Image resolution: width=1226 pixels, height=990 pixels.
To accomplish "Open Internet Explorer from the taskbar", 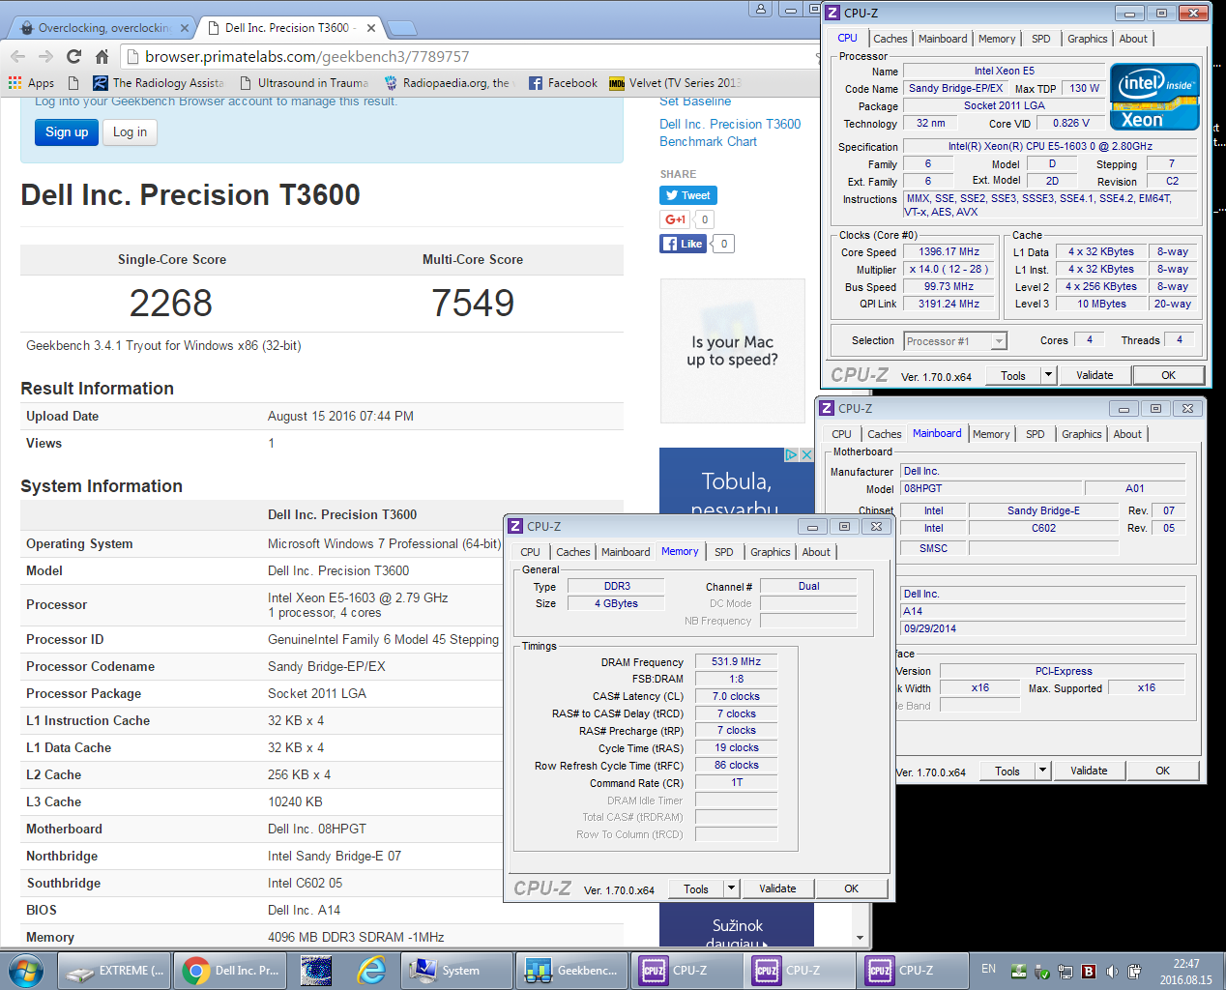I will 372,971.
